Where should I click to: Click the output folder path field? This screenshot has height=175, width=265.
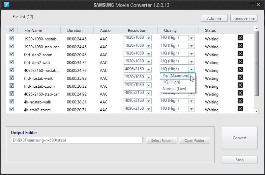click(77, 140)
